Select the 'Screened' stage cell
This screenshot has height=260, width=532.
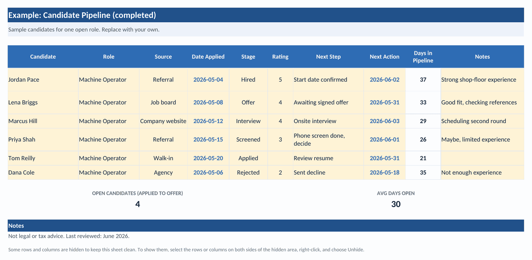tap(248, 139)
